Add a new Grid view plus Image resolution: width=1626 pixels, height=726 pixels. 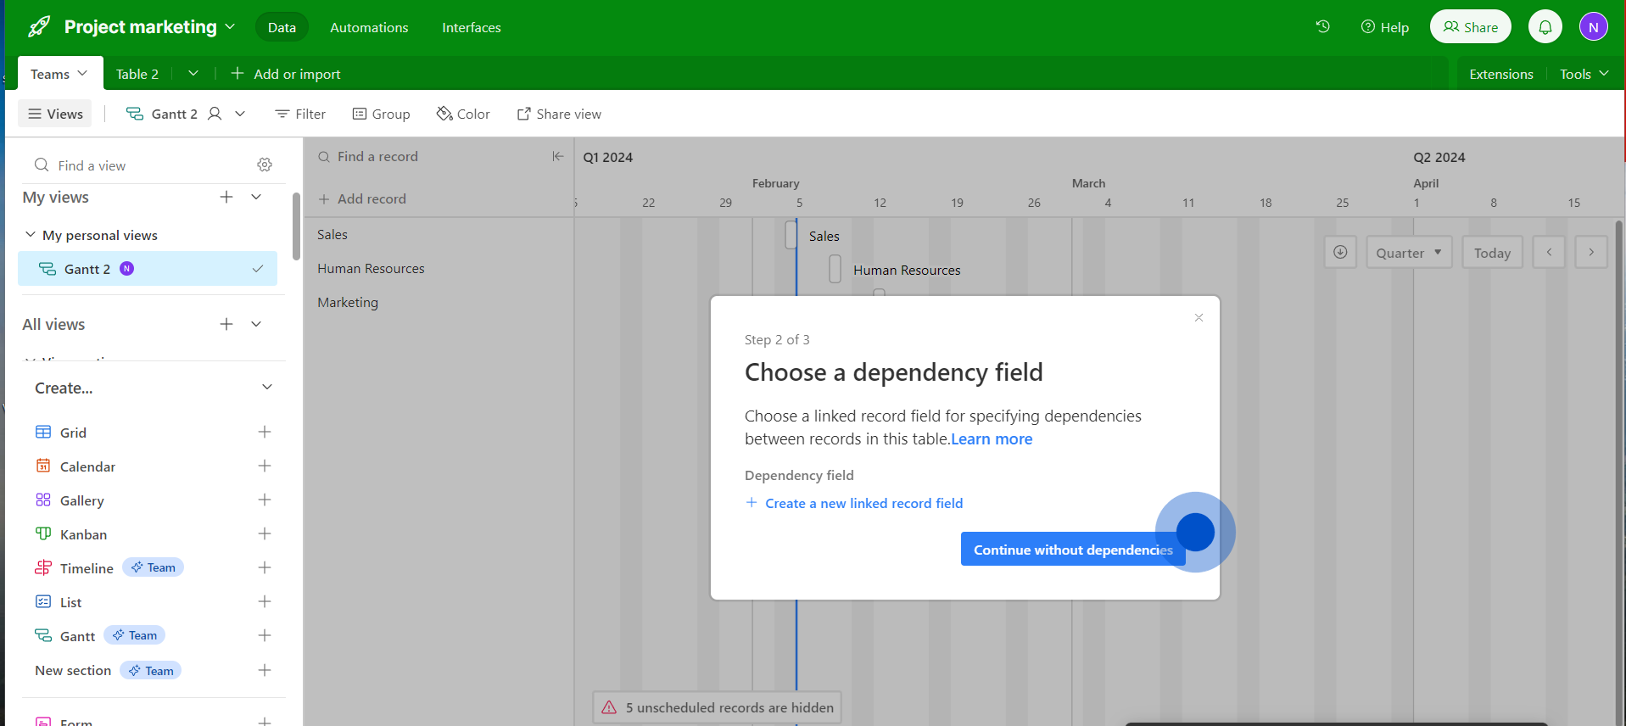click(265, 432)
